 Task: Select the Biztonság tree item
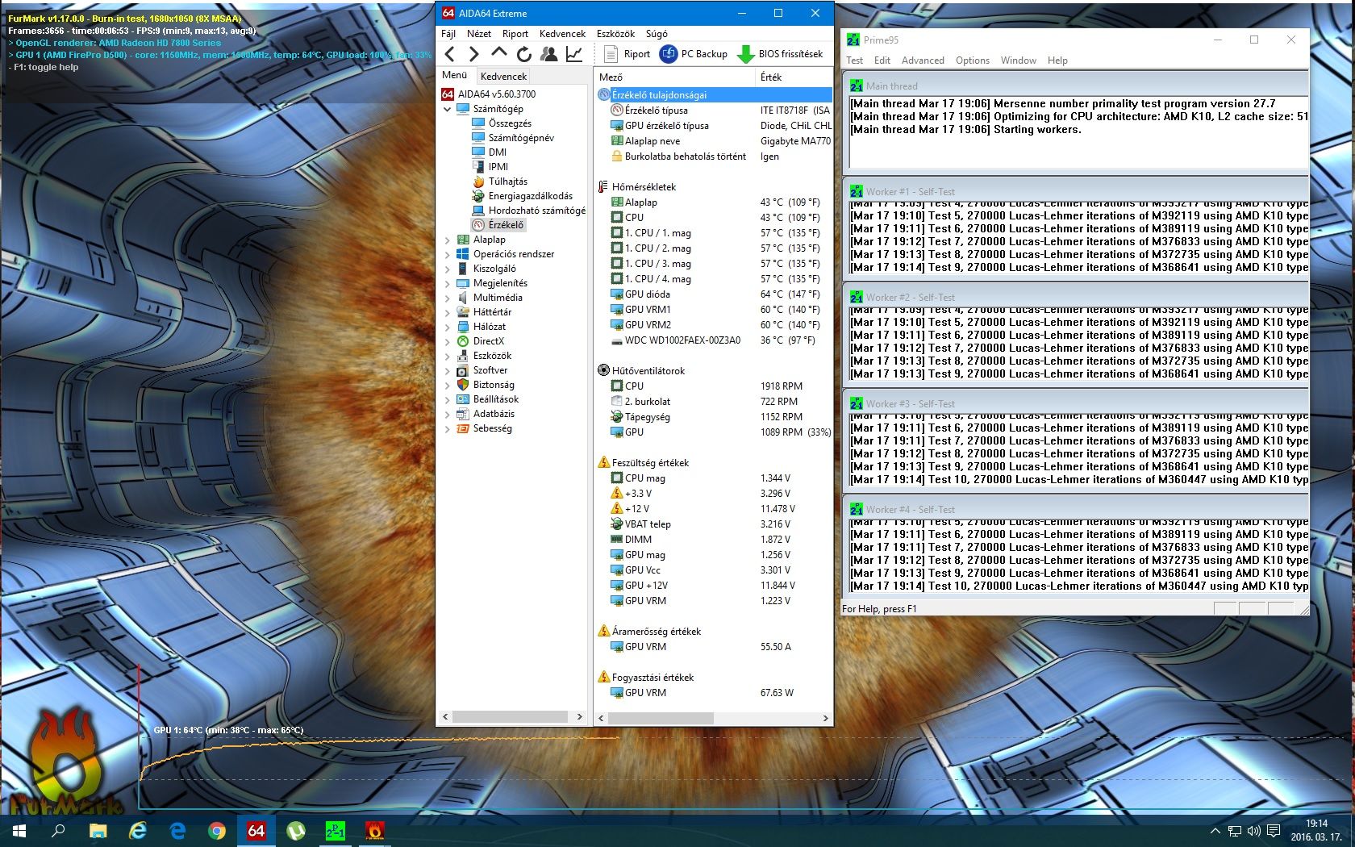pos(494,385)
